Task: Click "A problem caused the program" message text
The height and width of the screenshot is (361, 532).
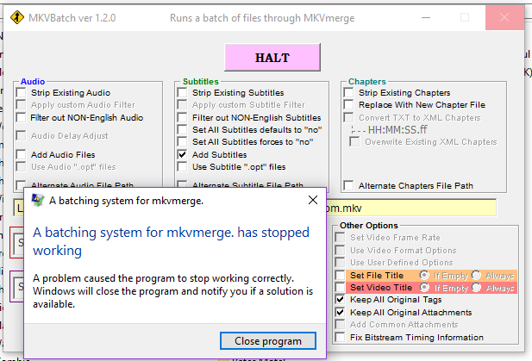Action: click(173, 291)
